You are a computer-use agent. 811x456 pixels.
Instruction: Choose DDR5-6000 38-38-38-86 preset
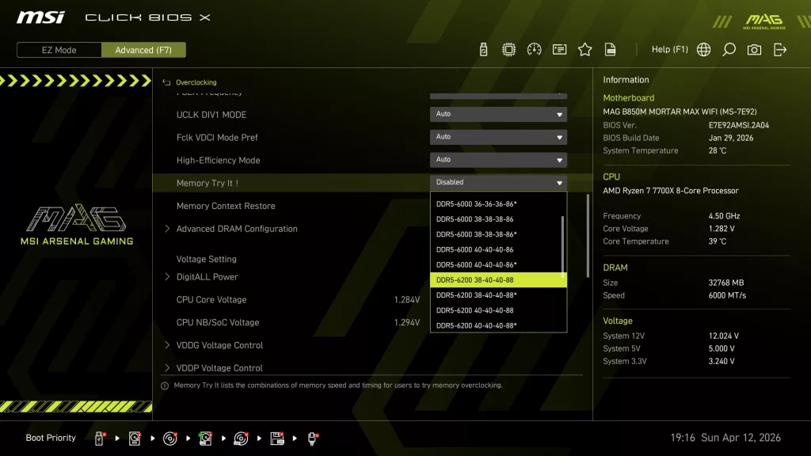point(496,219)
